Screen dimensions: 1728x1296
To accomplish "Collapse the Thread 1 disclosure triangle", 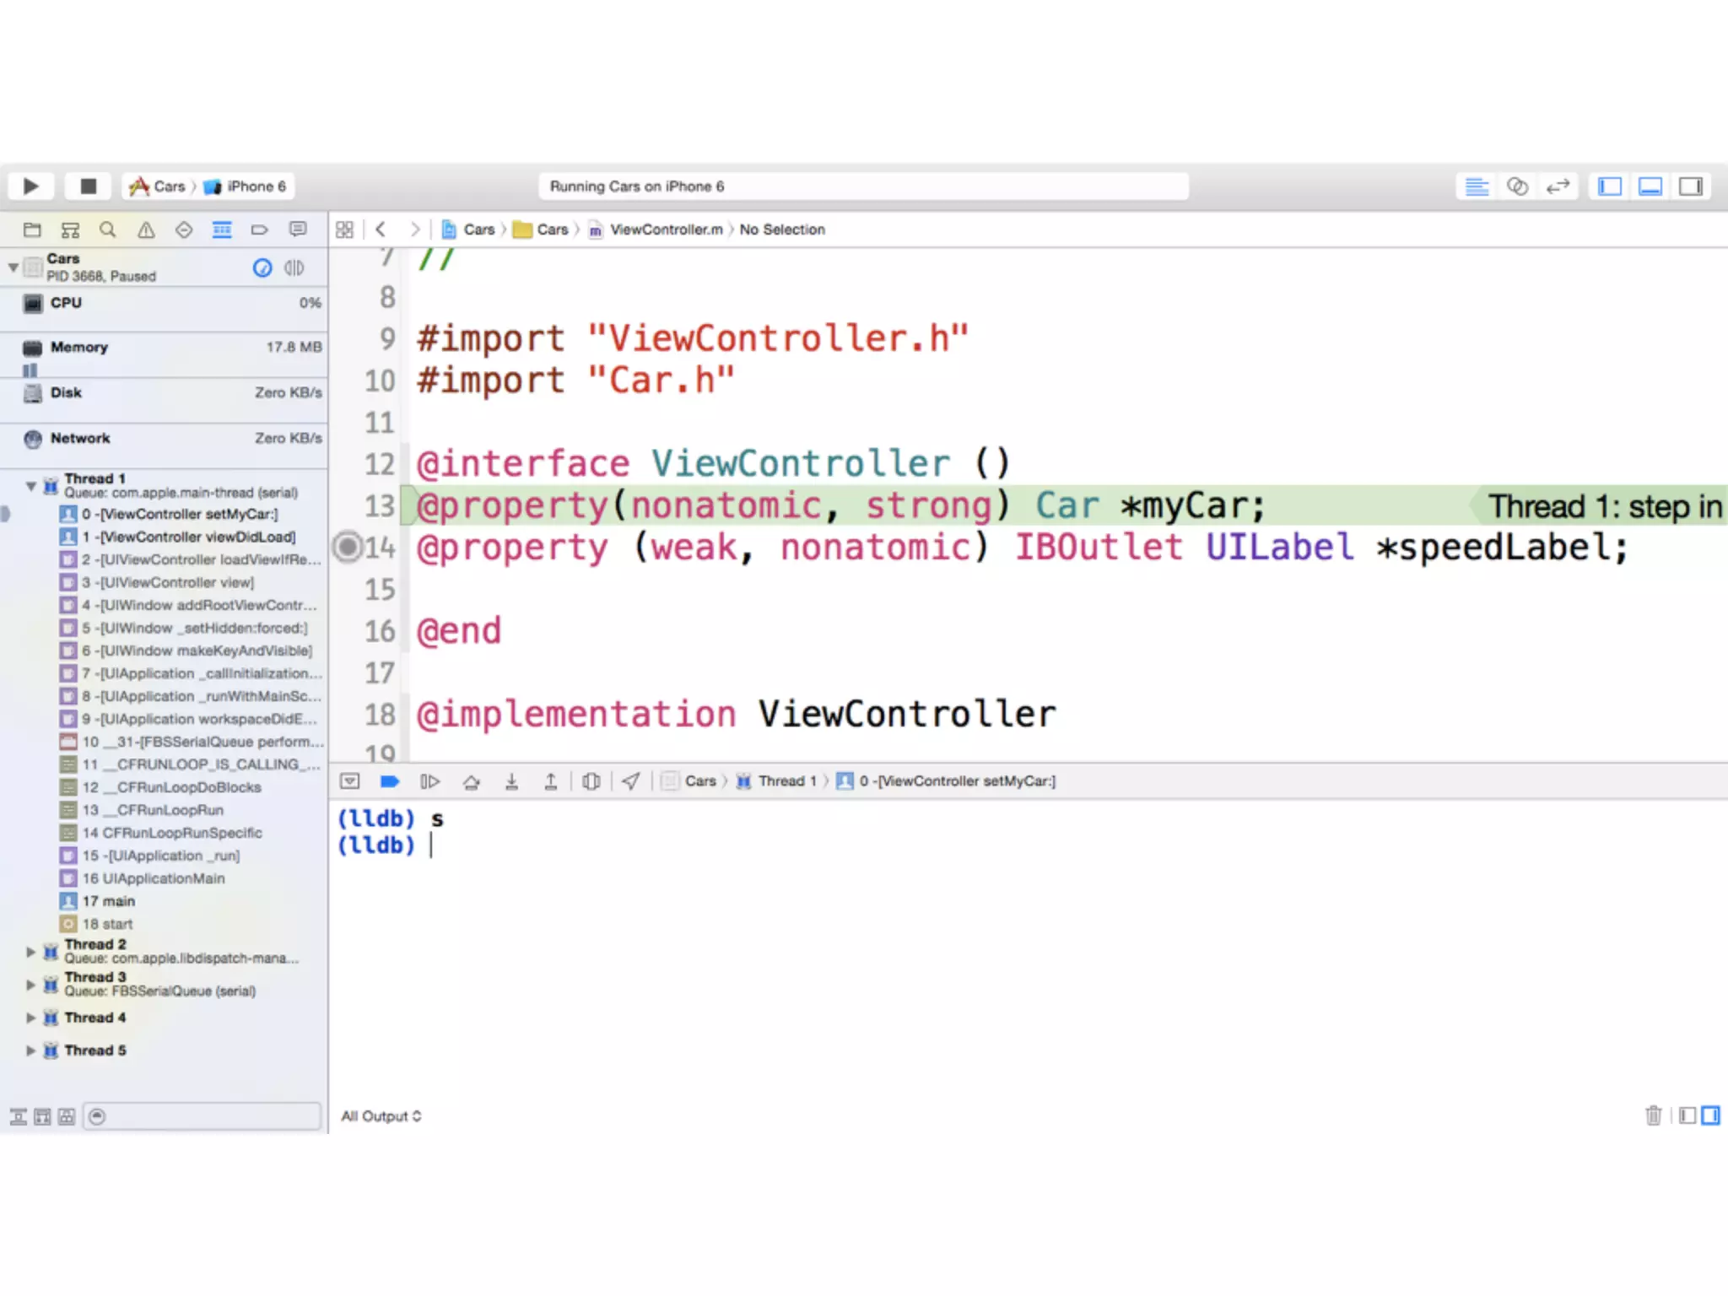I will 31,486.
